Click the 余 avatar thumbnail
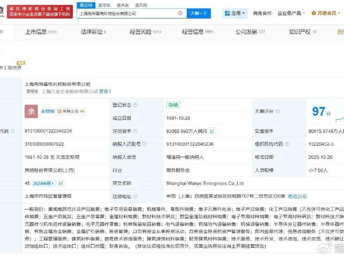Image resolution: width=344 pixels, height=258 pixels. [x=31, y=111]
